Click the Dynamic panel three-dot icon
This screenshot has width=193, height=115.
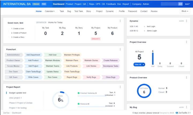(x=186, y=21)
